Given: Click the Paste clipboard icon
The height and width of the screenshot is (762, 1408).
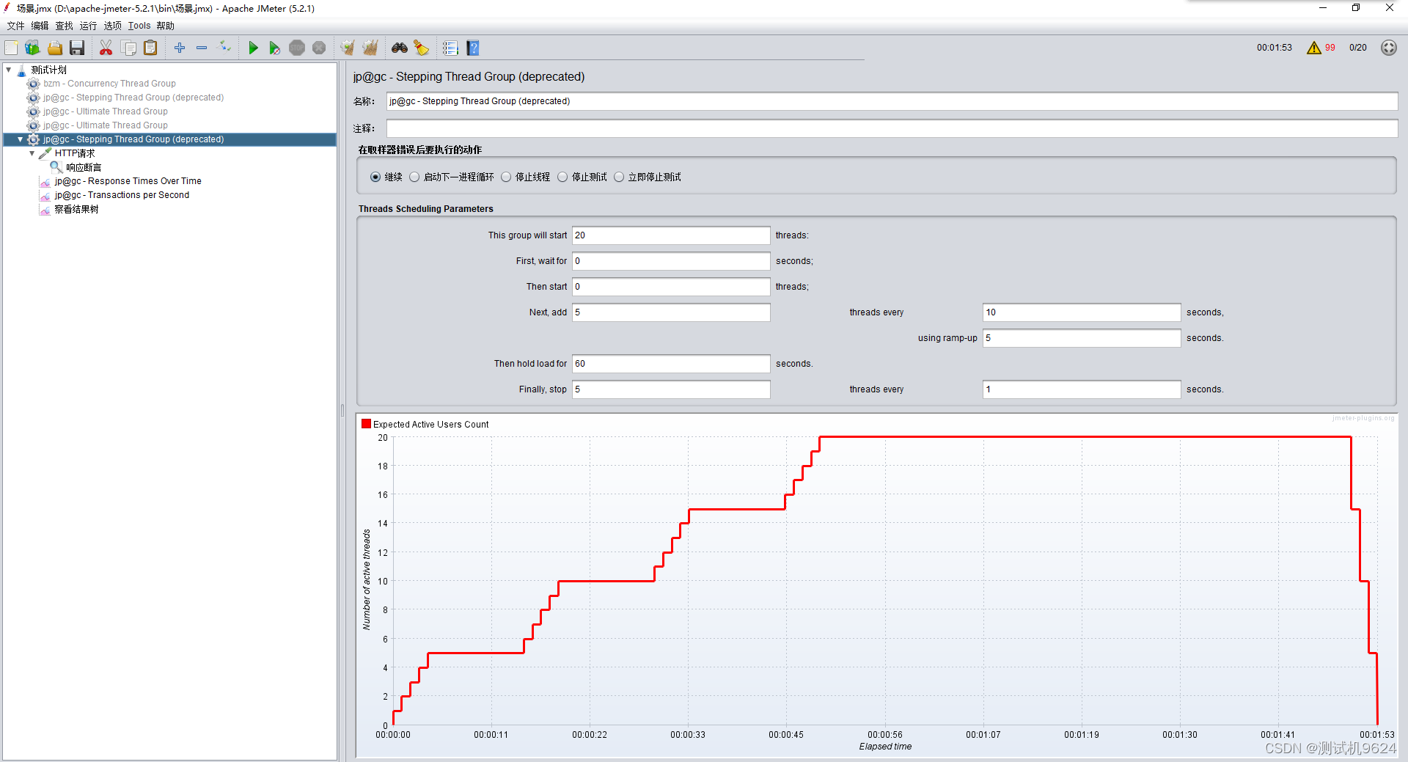Looking at the screenshot, I should (150, 48).
